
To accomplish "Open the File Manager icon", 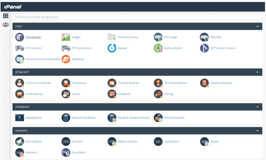I will click(x=19, y=37).
